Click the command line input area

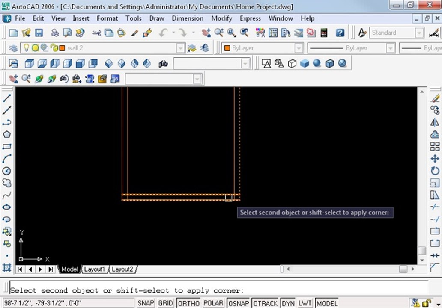(219, 287)
